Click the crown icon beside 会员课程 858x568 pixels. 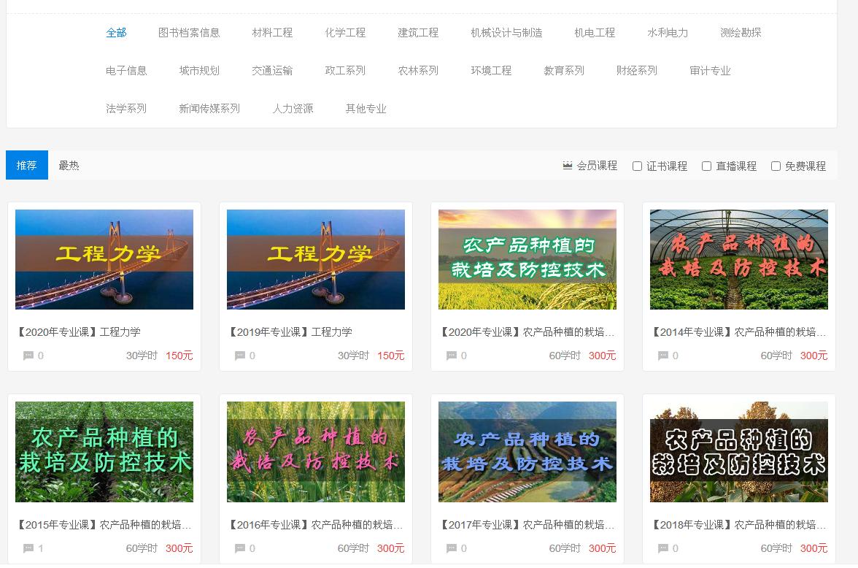(568, 166)
